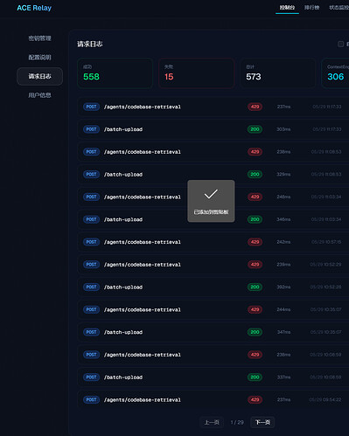
Task: Click the 200 badge in the 346ms row
Action: click(x=255, y=219)
